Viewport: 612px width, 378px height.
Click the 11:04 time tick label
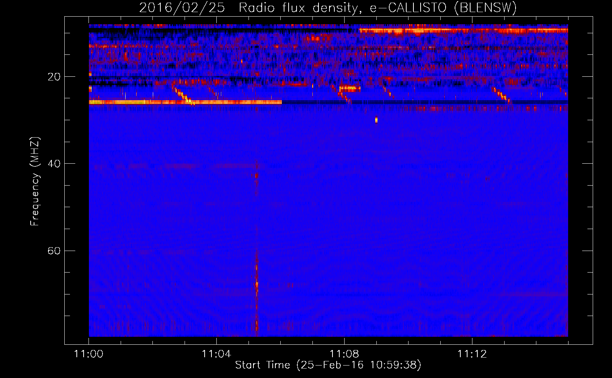tap(216, 354)
